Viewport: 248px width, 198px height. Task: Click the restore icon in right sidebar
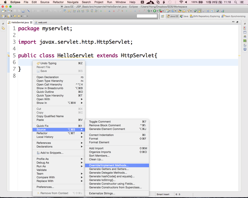tap(245, 24)
